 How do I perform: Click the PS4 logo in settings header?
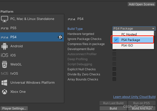(x=71, y=19)
